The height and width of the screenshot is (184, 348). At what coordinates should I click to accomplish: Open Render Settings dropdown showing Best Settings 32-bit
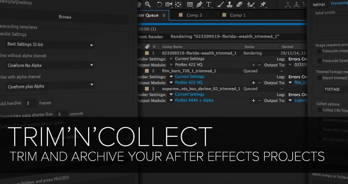tap(50, 45)
